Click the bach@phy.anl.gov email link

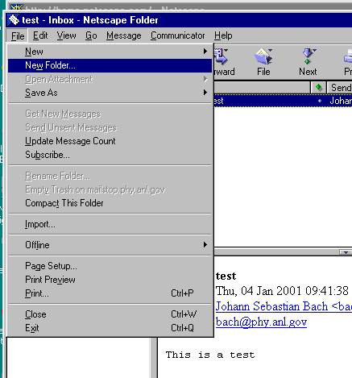(x=261, y=322)
